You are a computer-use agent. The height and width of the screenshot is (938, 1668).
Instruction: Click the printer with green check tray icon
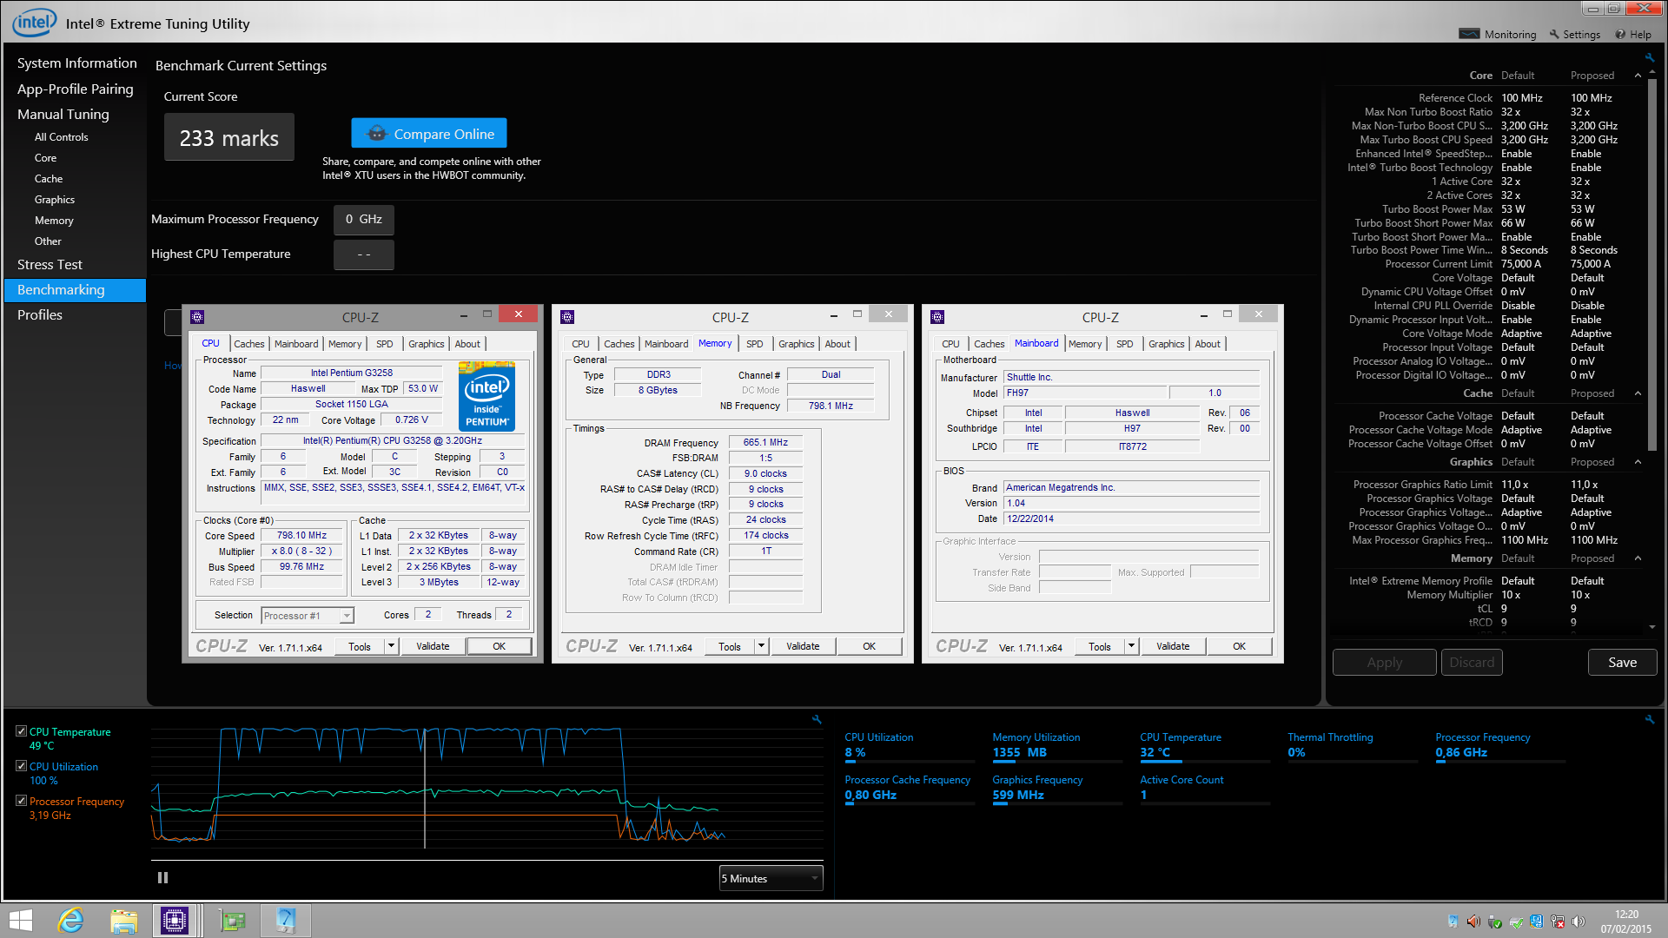coord(1516,921)
